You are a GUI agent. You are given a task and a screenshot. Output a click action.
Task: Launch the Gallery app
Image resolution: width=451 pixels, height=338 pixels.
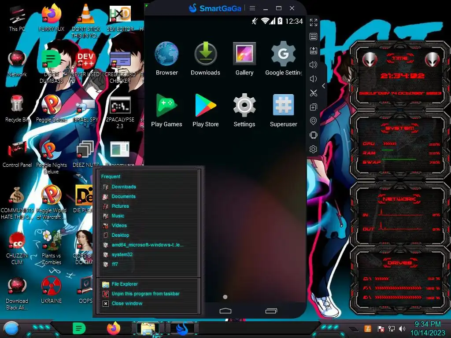tap(244, 59)
